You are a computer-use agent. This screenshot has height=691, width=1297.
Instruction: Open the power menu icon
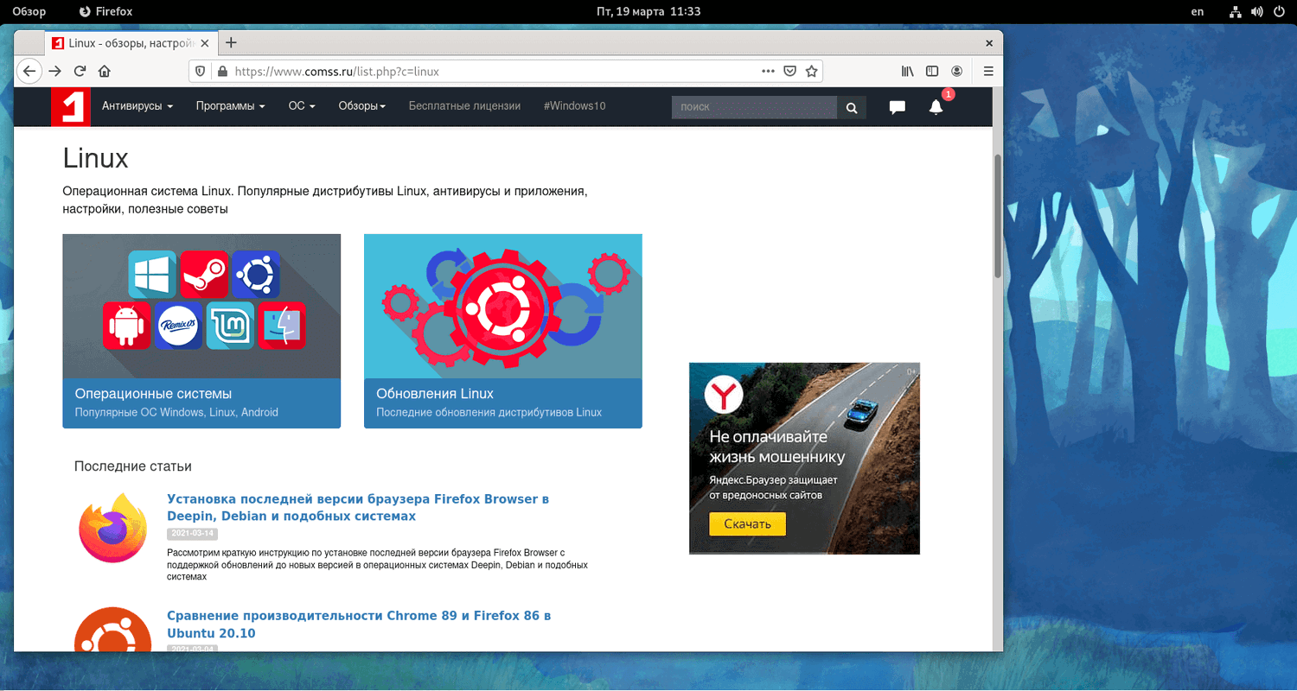(x=1280, y=11)
